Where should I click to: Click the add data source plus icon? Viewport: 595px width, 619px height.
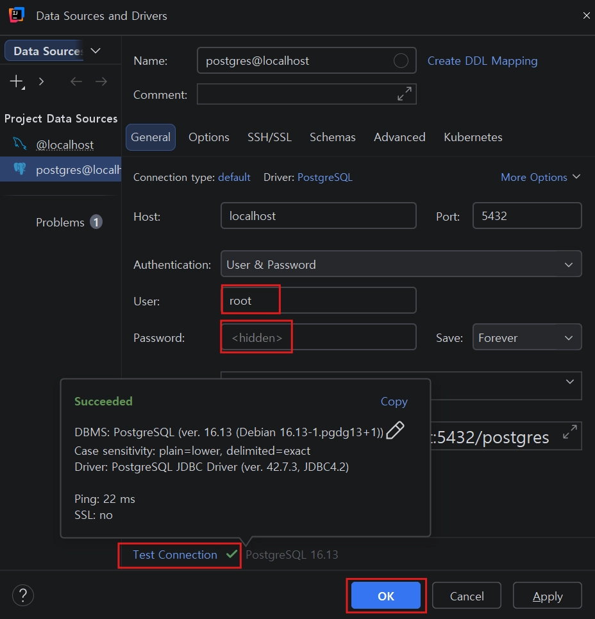tap(17, 81)
